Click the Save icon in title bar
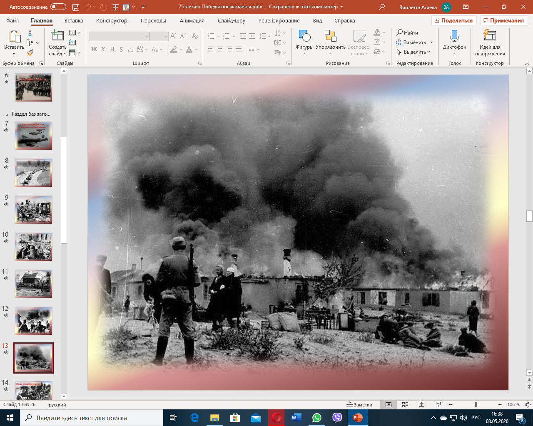Viewport: 533px width, 426px height. tap(75, 7)
